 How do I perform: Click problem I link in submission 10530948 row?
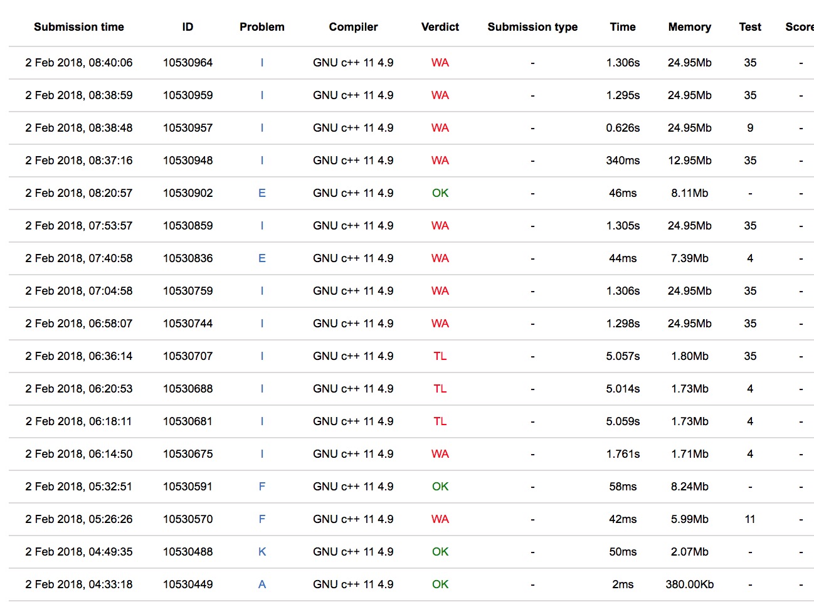262,161
